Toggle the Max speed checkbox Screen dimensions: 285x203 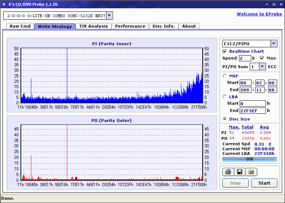(262, 58)
